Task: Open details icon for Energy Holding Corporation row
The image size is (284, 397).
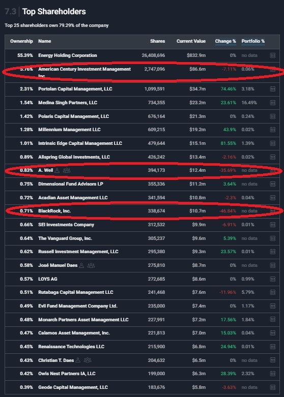Action: pyautogui.click(x=273, y=55)
